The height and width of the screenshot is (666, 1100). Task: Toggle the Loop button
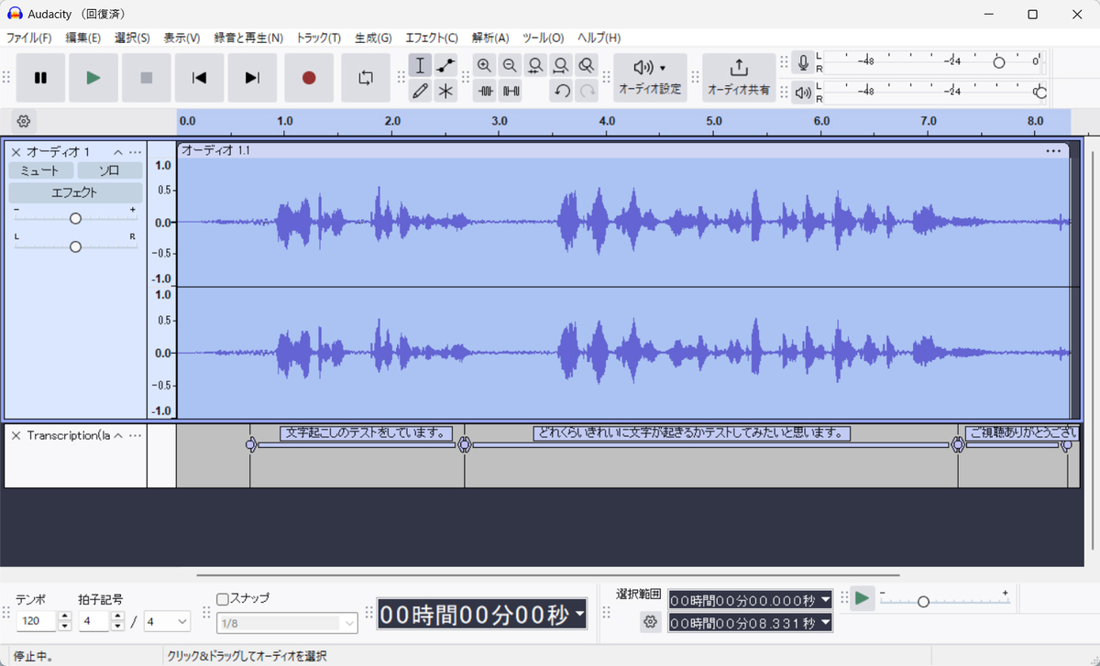click(366, 78)
